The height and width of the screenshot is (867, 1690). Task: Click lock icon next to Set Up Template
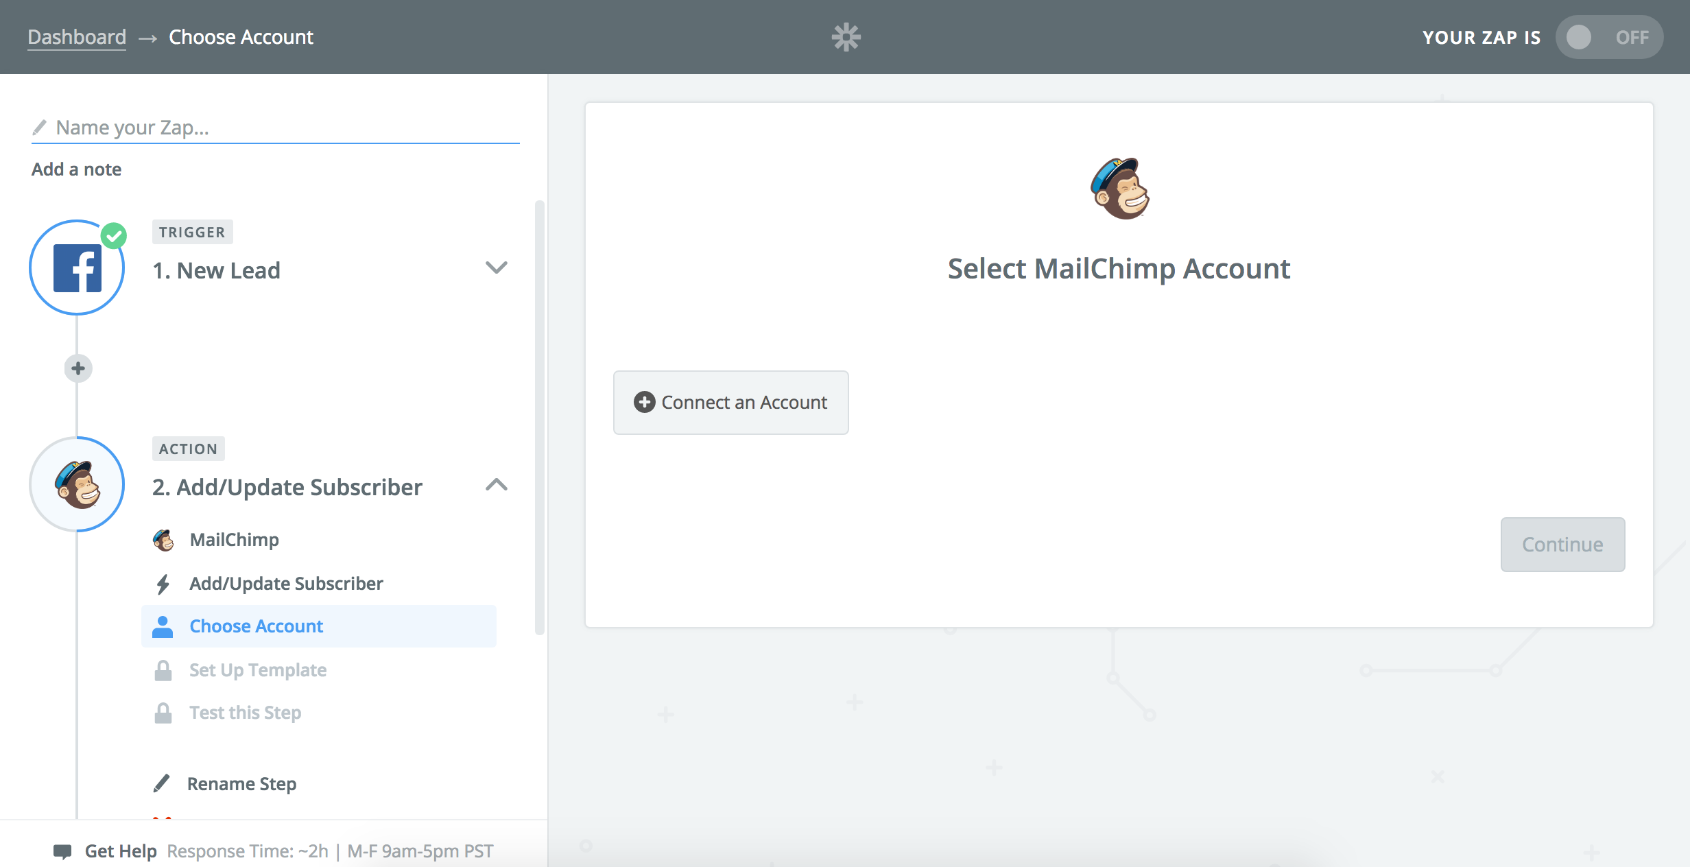[x=163, y=670]
